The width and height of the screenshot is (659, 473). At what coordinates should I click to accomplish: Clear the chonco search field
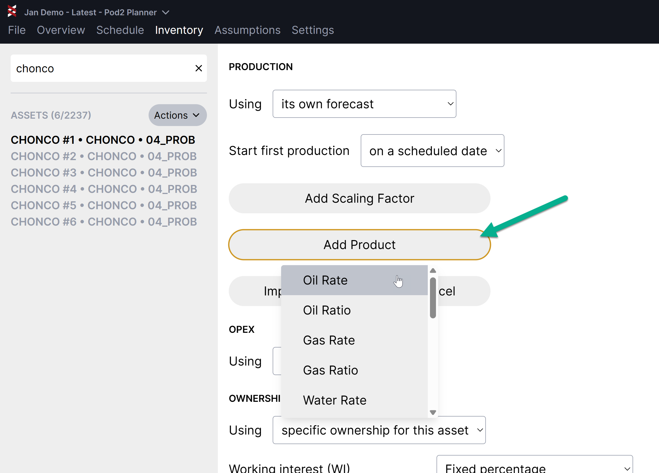198,68
